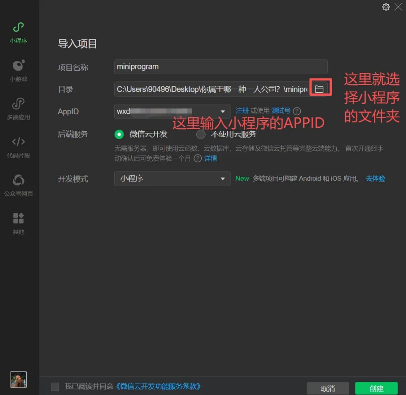The width and height of the screenshot is (406, 395).
Task: Click the 测试号 link
Action: coord(281,110)
